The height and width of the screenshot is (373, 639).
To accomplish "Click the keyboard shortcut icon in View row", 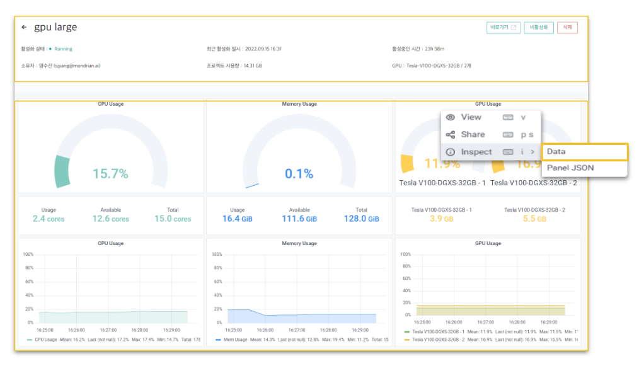I will click(x=508, y=117).
